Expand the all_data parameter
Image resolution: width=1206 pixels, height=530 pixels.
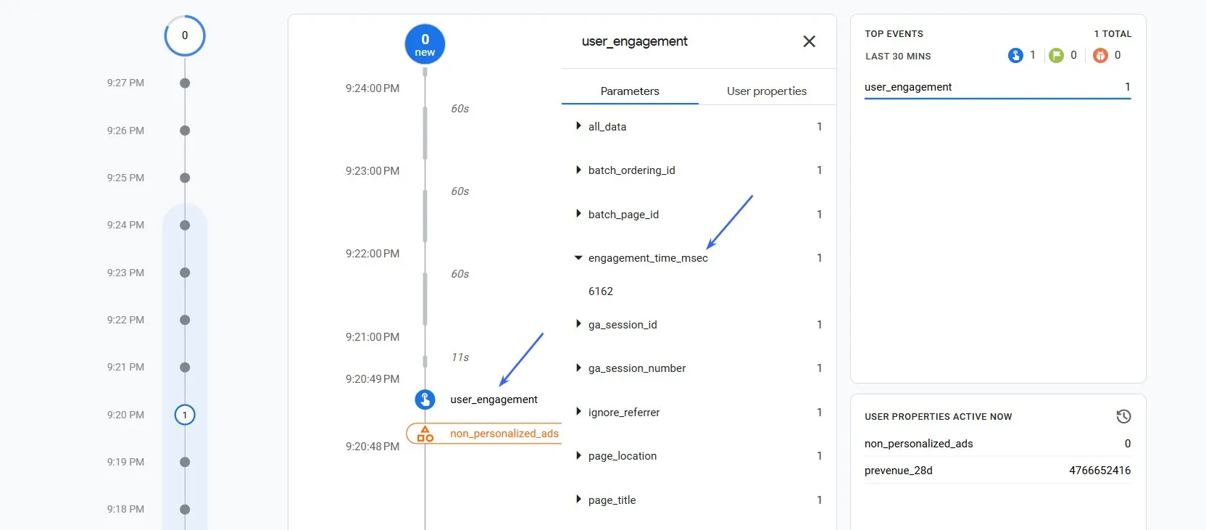coord(578,126)
